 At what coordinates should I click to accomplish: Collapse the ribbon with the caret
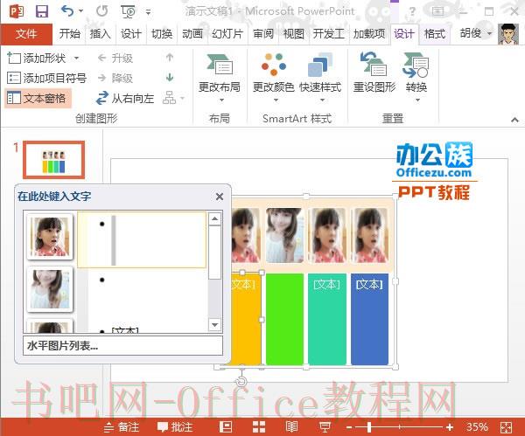click(x=515, y=120)
